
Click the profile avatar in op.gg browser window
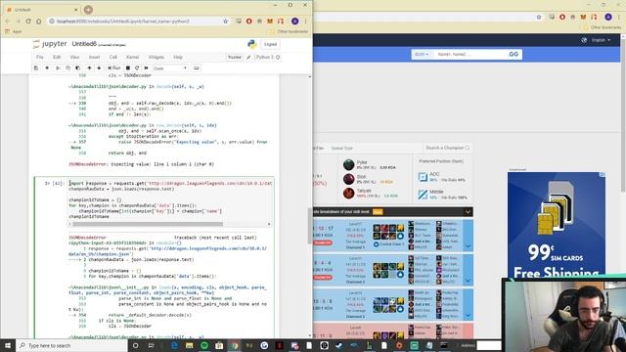pyautogui.click(x=608, y=17)
